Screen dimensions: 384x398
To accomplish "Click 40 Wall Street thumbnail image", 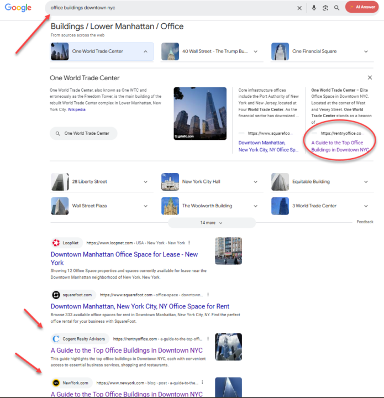I will pyautogui.click(x=170, y=51).
